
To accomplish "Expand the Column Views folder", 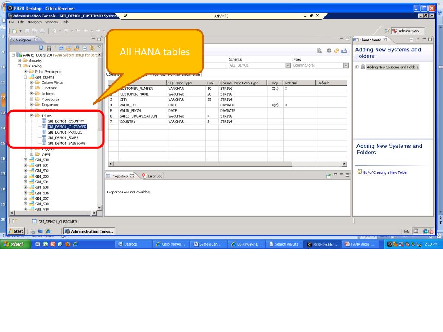I will [x=32, y=83].
